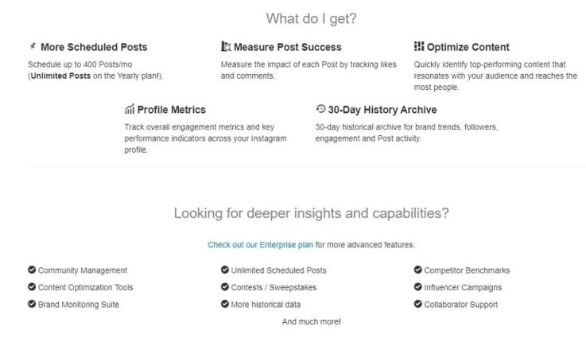This screenshot has width=586, height=342.
Task: Open the Check out our Enterprise plan link
Action: tap(260, 245)
